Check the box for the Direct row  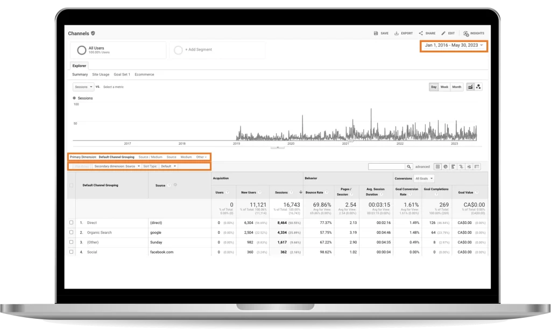72,222
